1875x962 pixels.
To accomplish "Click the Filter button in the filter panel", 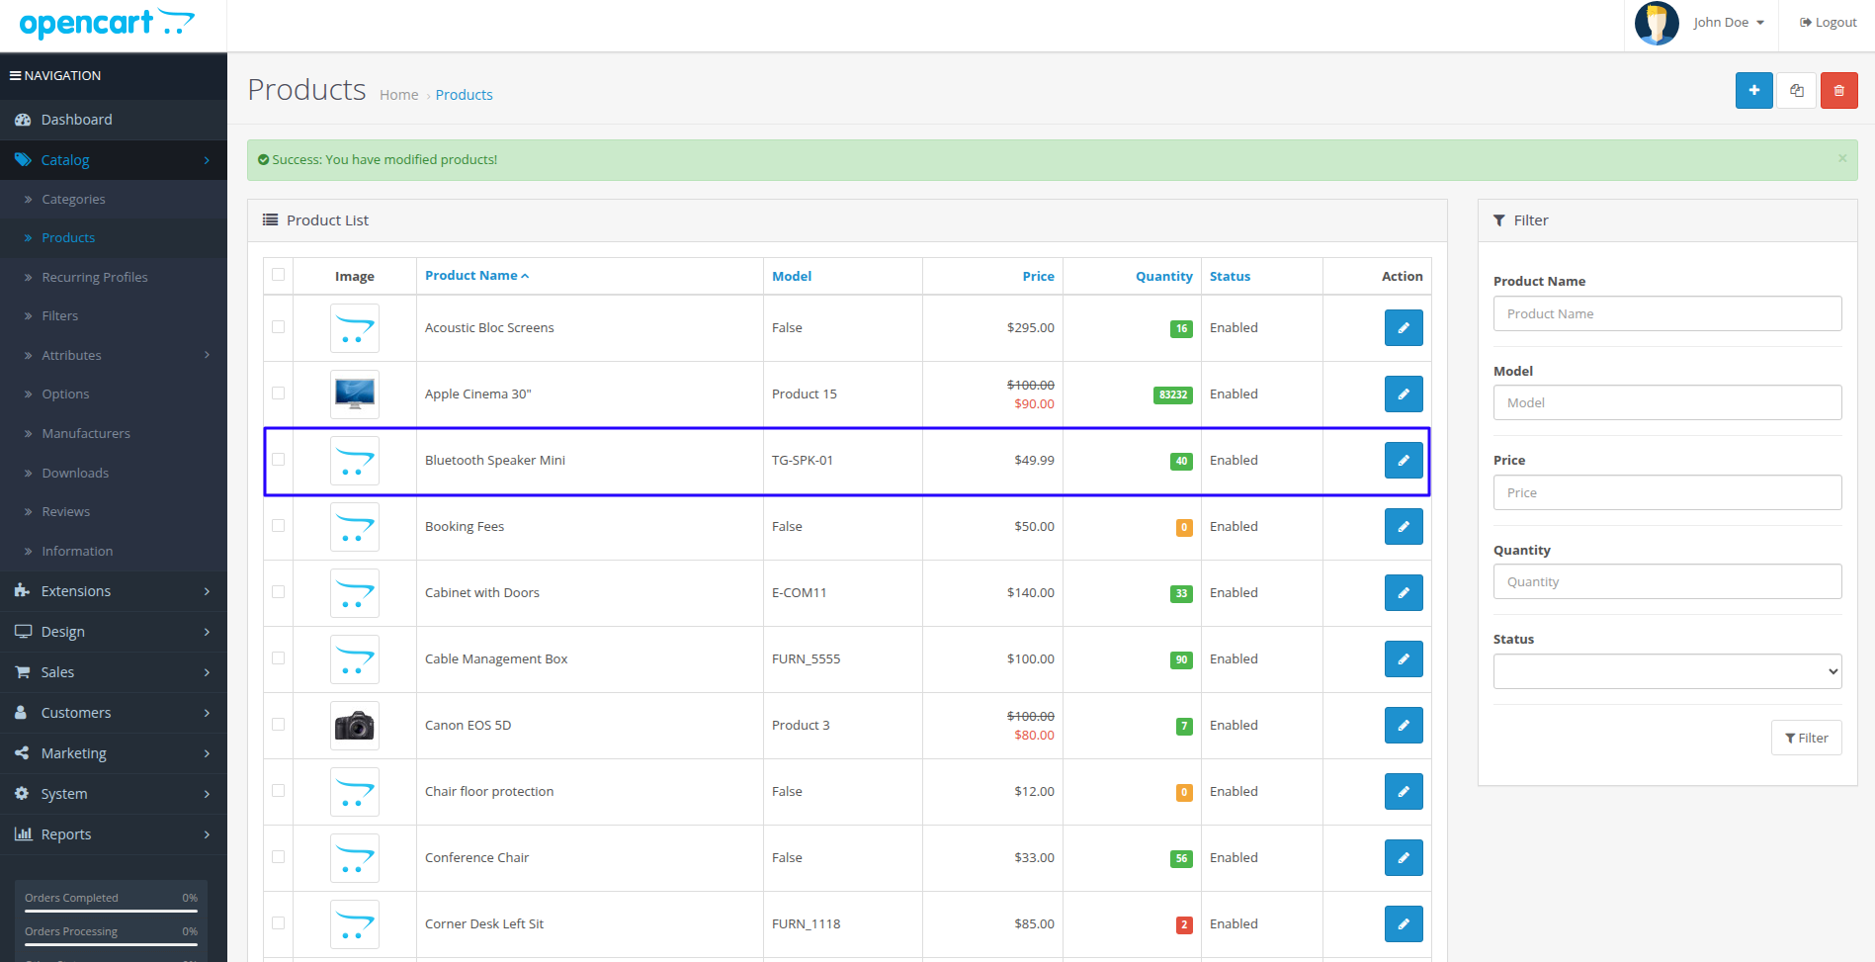I will pos(1806,738).
